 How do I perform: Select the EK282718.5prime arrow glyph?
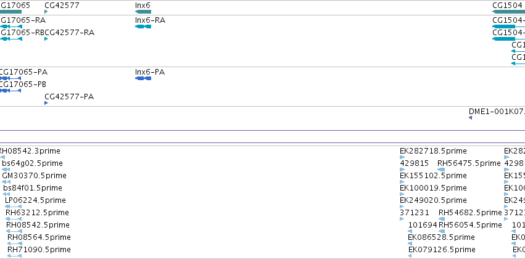(402, 157)
